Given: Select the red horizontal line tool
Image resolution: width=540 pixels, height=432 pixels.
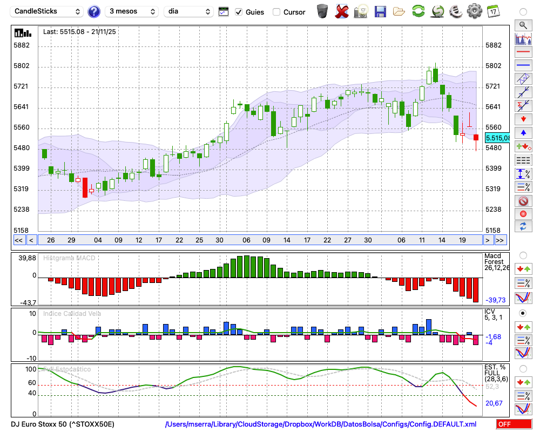Looking at the screenshot, I should pos(523,52).
